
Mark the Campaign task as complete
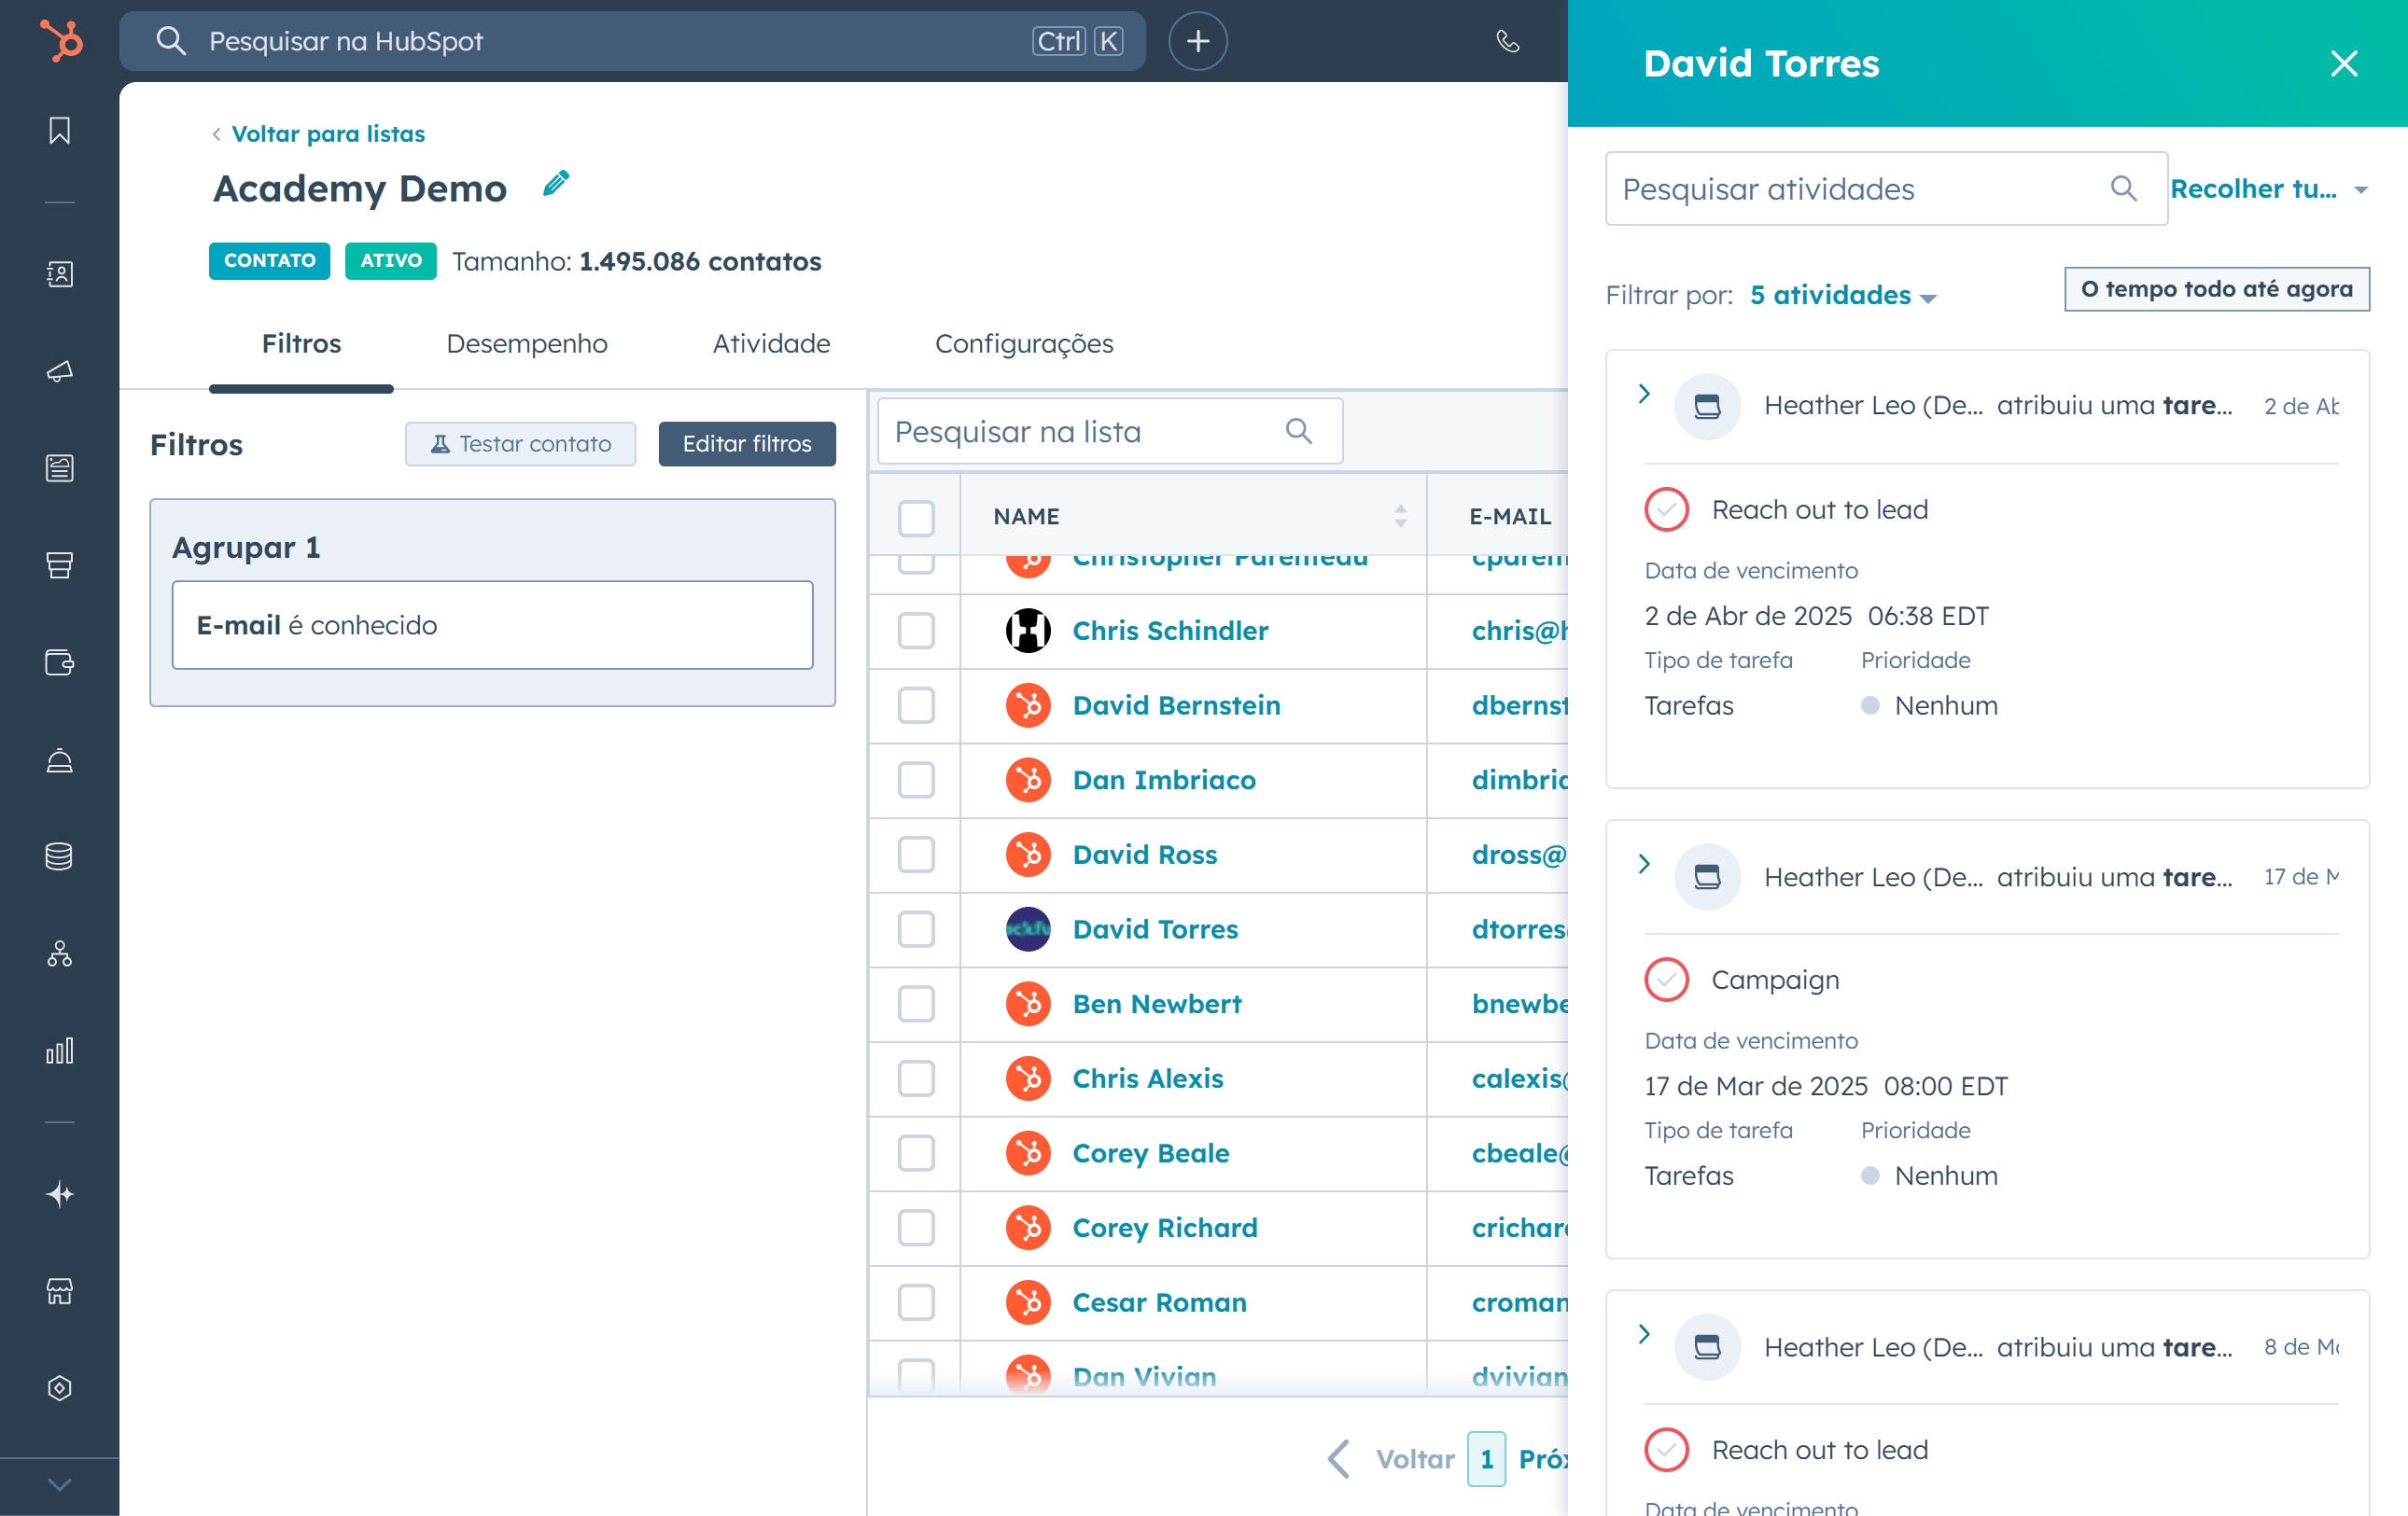point(1667,980)
